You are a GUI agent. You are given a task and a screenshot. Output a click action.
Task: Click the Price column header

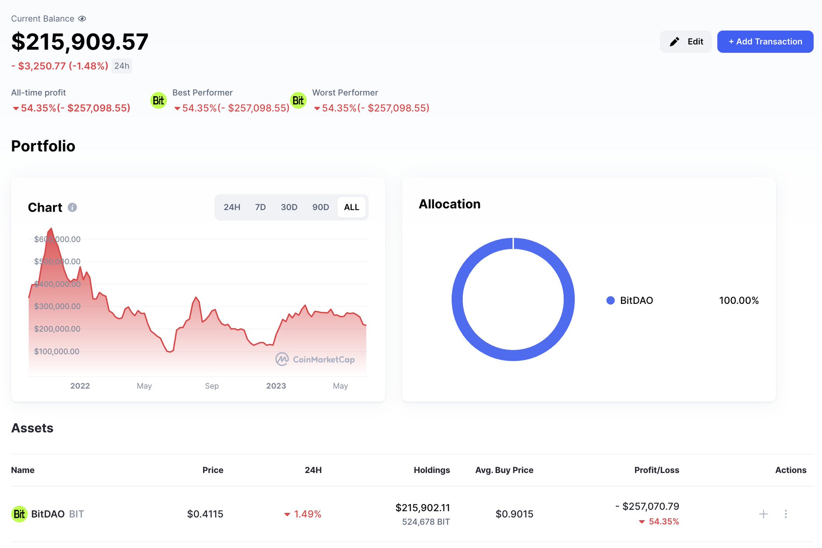(x=213, y=470)
